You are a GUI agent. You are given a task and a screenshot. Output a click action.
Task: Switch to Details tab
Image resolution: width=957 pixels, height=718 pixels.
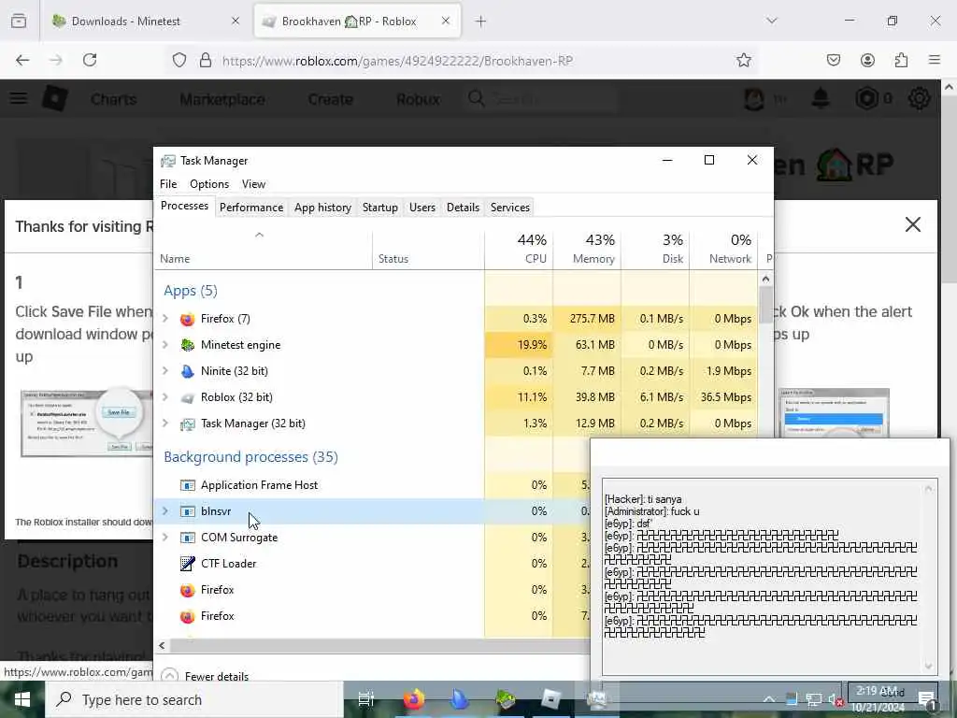coord(463,207)
